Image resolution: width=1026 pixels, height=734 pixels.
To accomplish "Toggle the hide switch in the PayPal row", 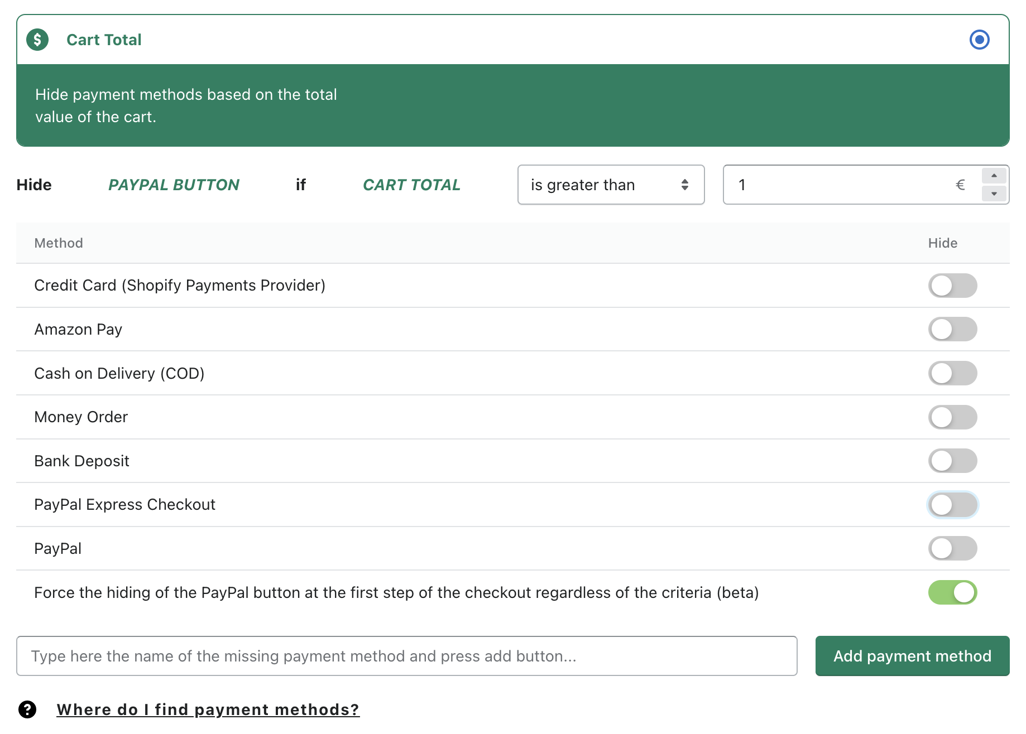I will point(952,548).
